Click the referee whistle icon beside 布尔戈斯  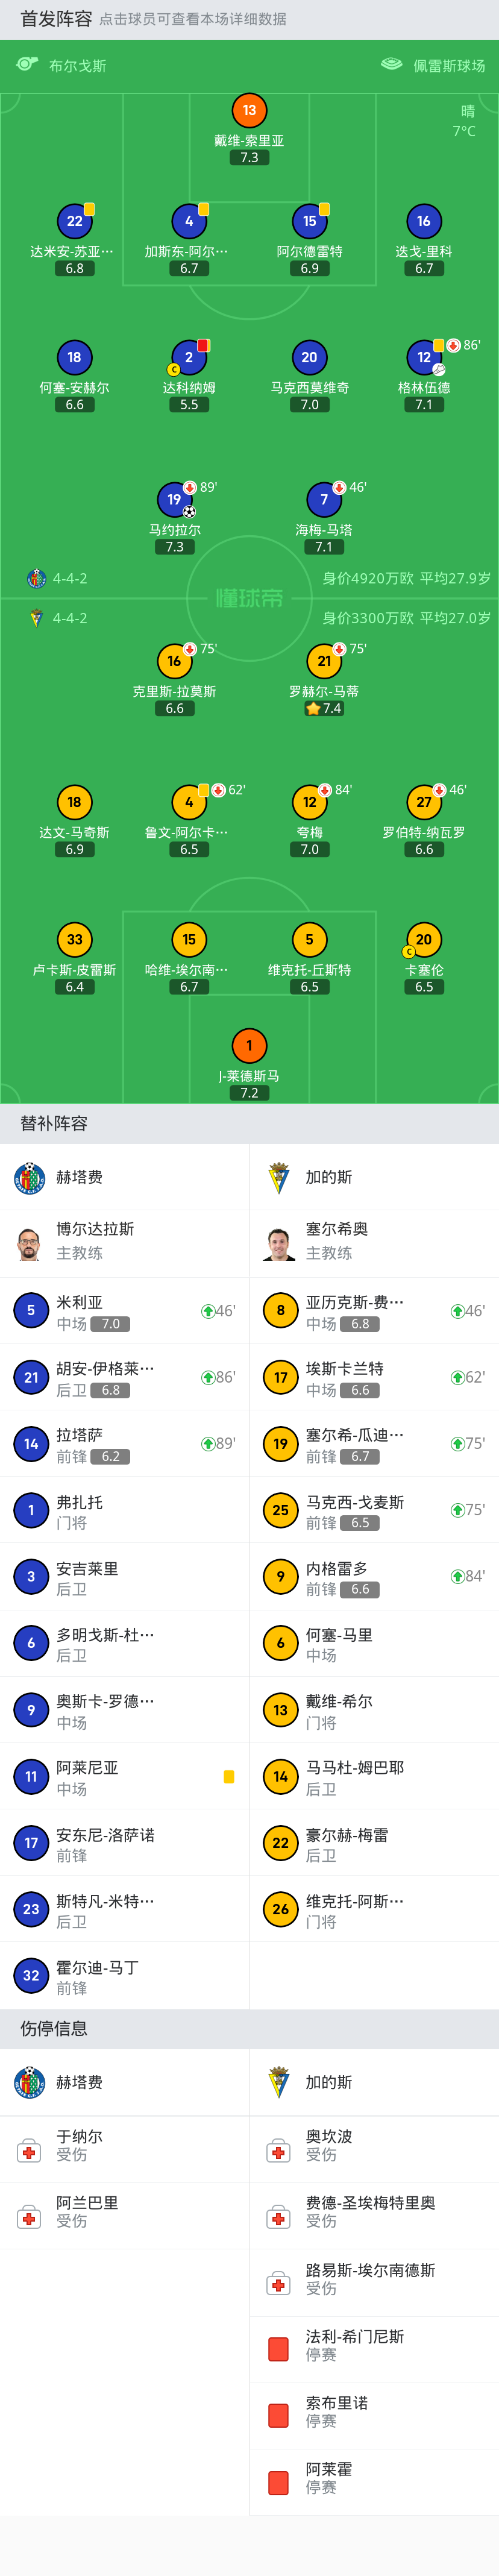(27, 65)
